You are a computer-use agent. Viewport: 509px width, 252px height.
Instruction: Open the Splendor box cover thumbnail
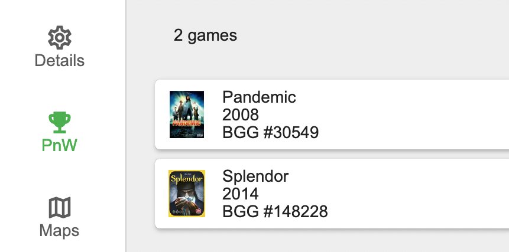point(187,194)
